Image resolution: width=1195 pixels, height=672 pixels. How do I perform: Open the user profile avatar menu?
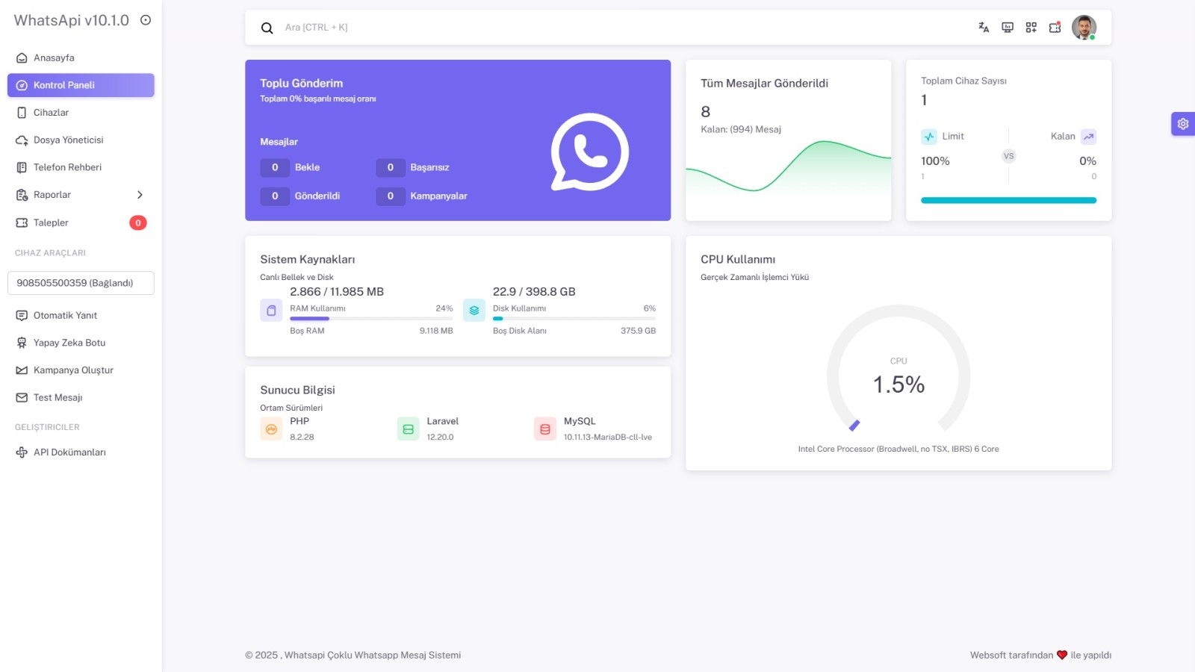click(1084, 28)
